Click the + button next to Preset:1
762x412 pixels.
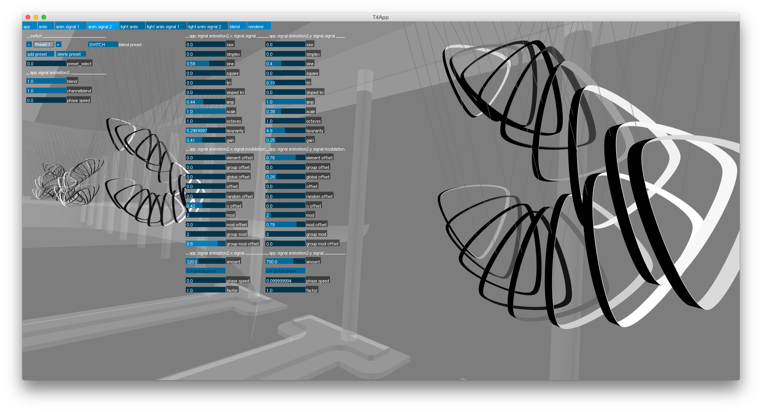58,44
